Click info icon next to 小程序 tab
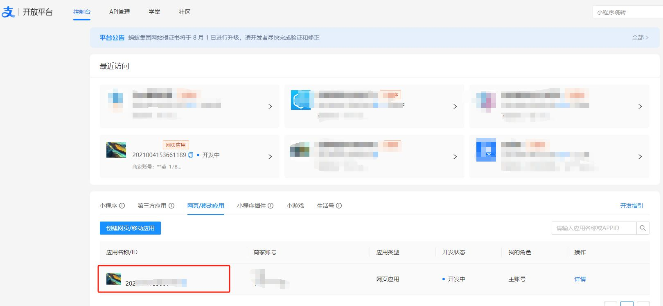The width and height of the screenshot is (663, 306). pos(122,206)
